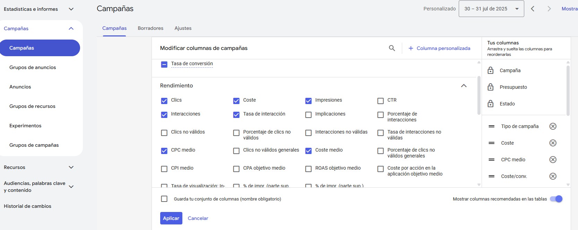Check CPA objetivo medio checkbox
The width and height of the screenshot is (578, 230).
point(236,169)
